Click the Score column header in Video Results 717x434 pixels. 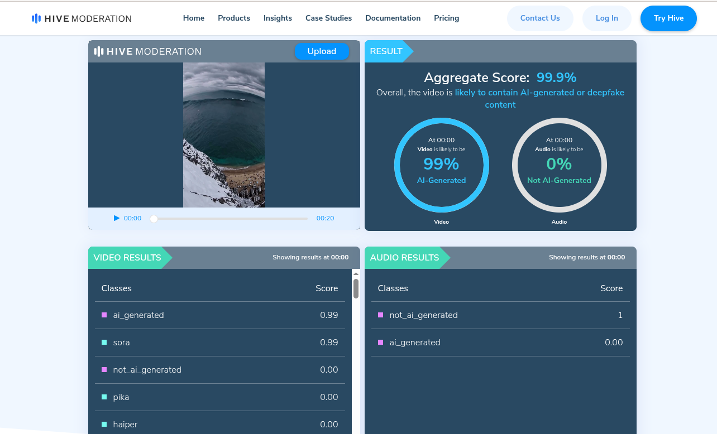coord(327,288)
